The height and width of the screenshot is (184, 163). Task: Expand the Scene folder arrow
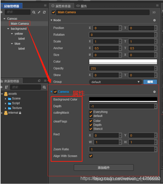(x=6, y=99)
